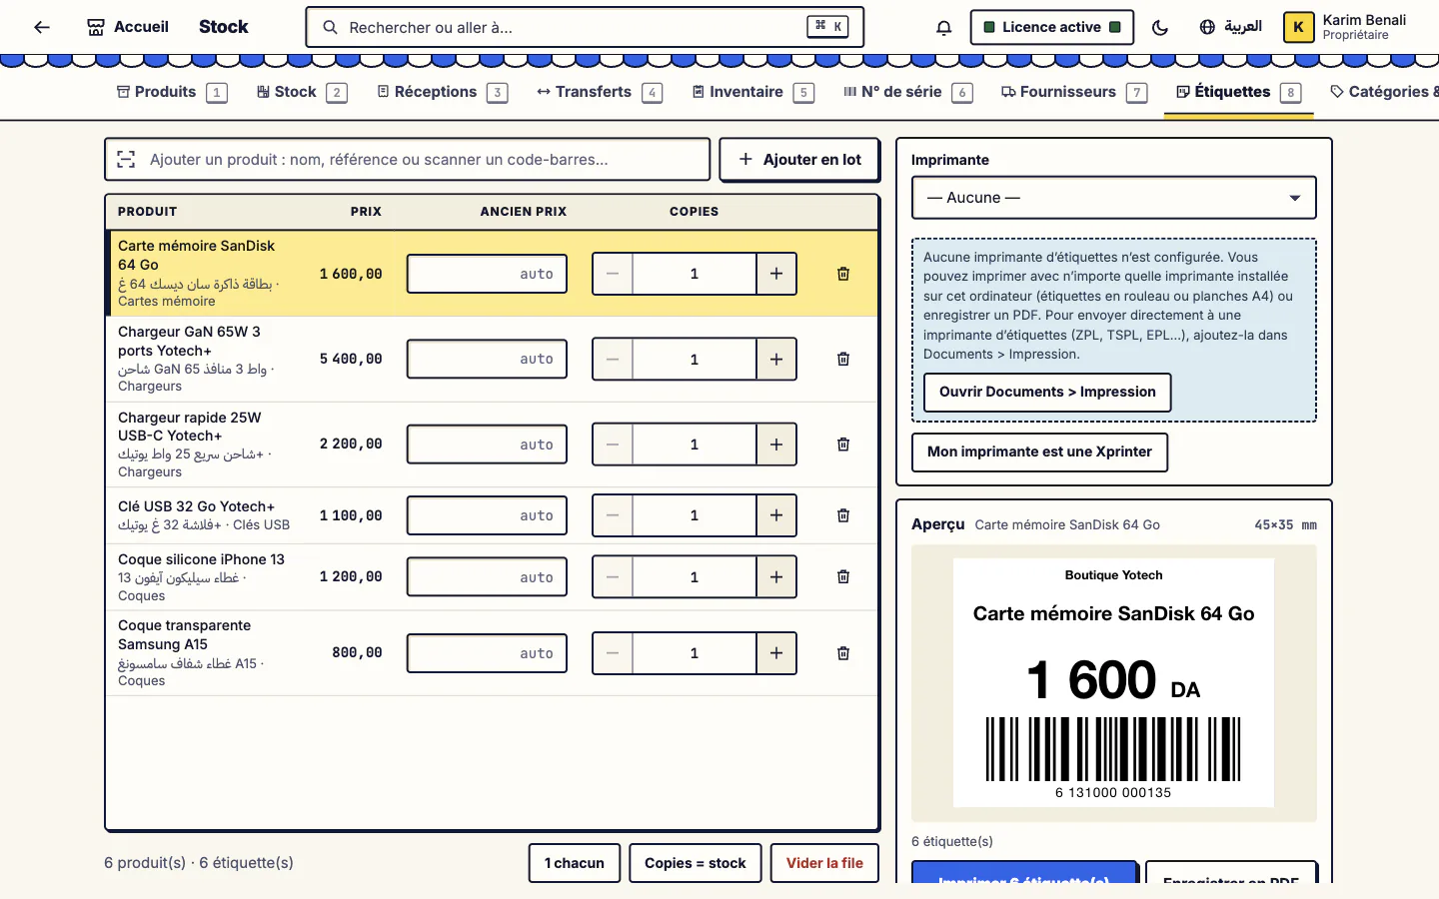
Task: Open Licence active status
Action: tap(1051, 27)
